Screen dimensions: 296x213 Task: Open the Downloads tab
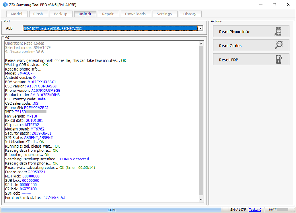pos(135,14)
